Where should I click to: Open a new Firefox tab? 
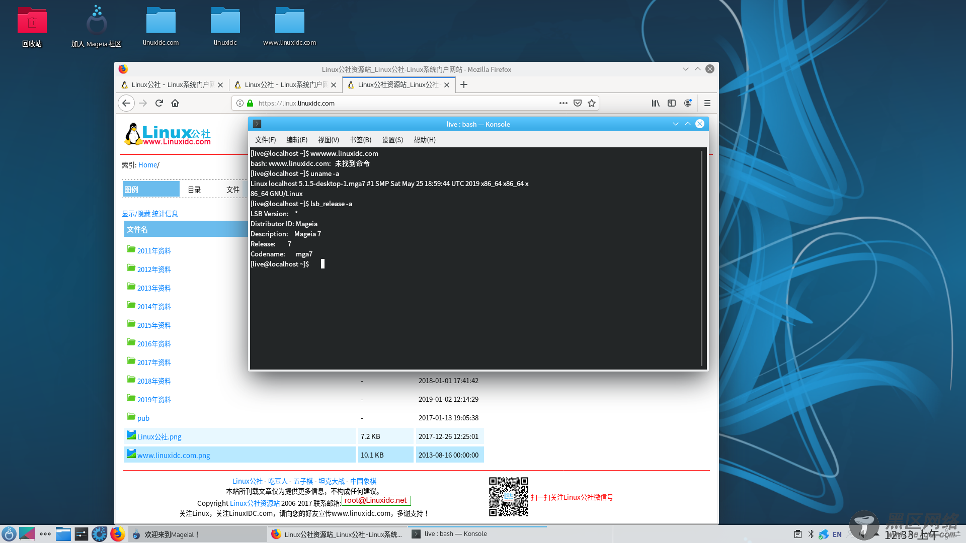pyautogui.click(x=464, y=84)
